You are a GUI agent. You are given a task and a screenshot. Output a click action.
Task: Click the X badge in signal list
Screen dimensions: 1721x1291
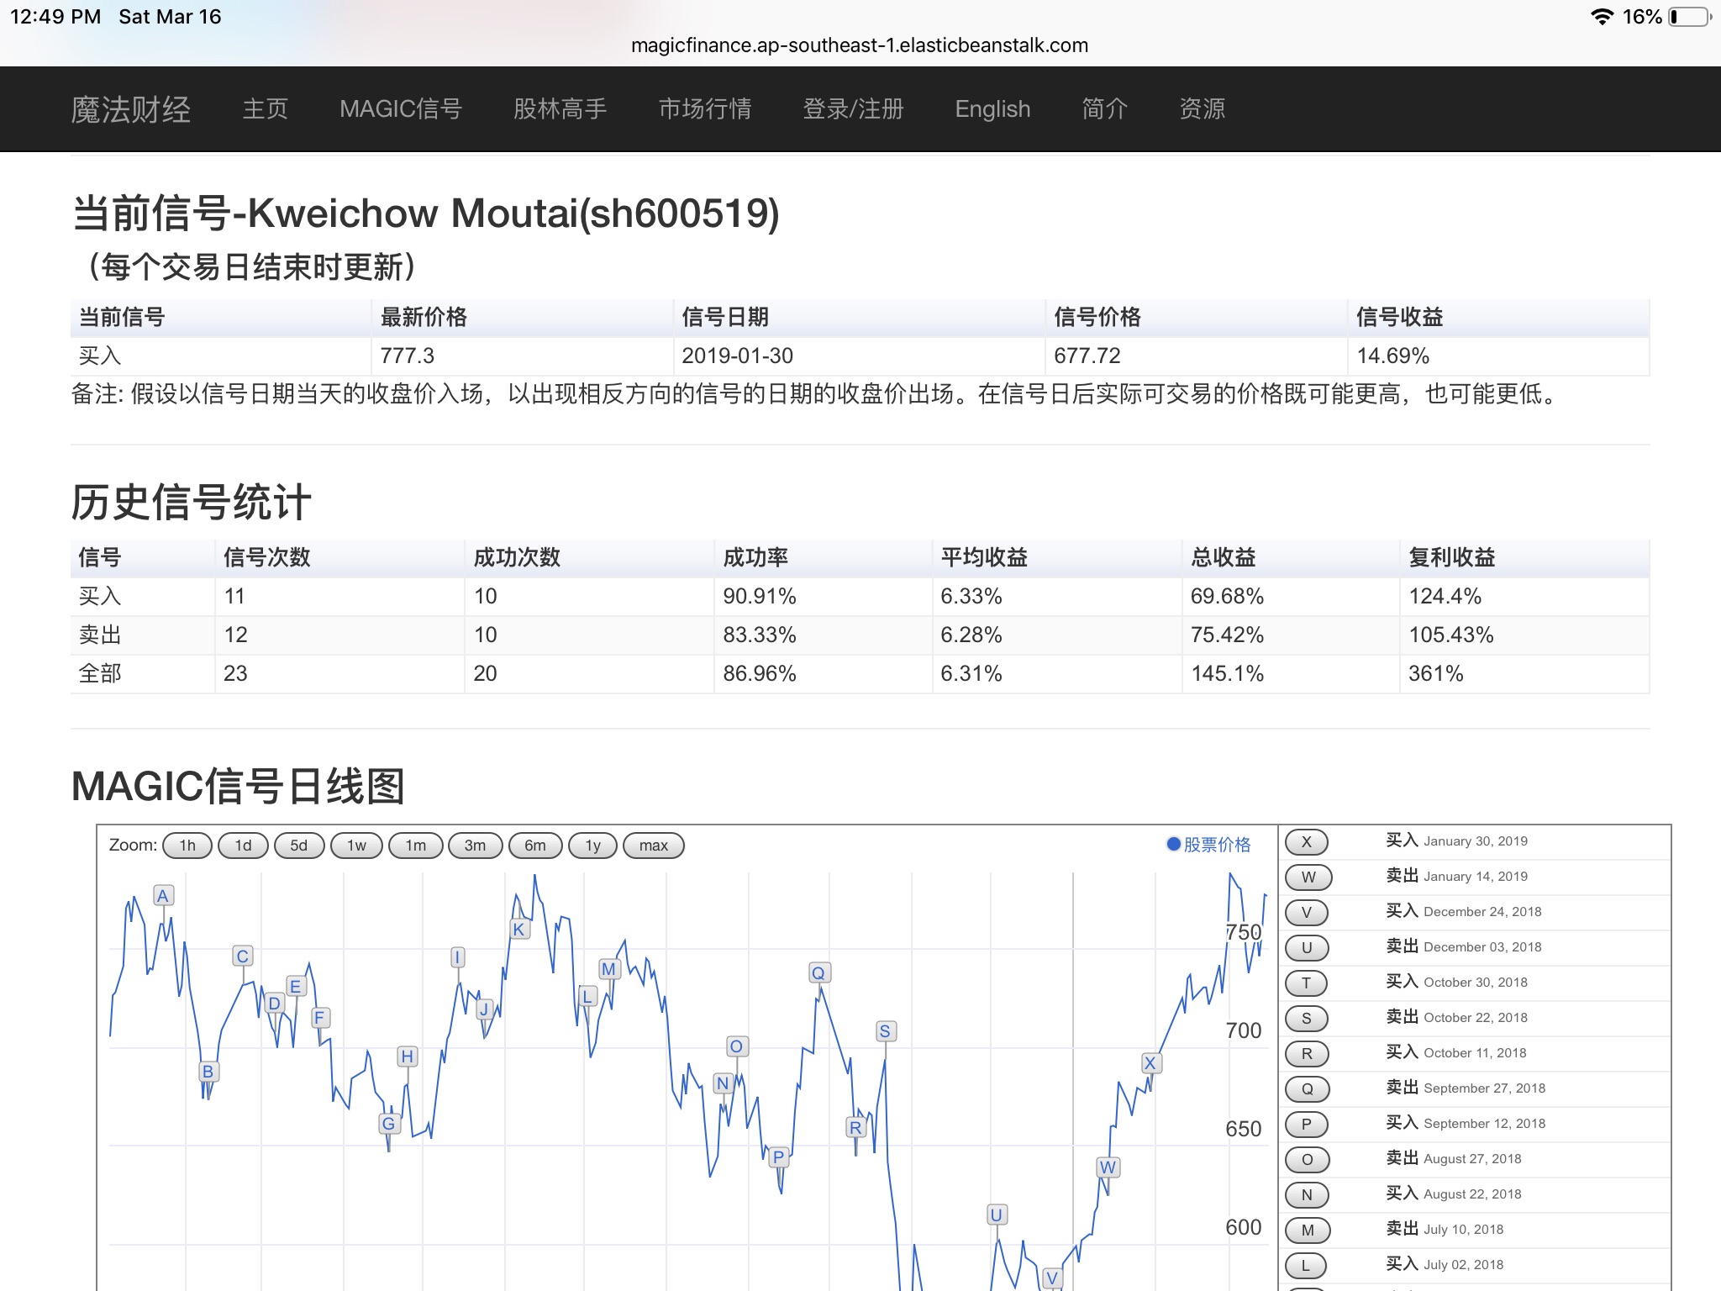click(1307, 841)
